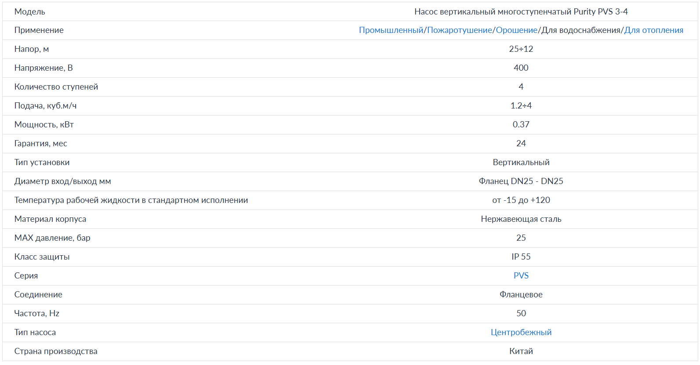Open the Промышленный application link
The height and width of the screenshot is (365, 700).
391,30
